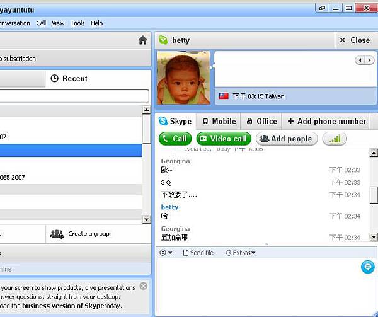The height and width of the screenshot is (317, 378).
Task: Click betty sender name in chat
Action: point(169,207)
